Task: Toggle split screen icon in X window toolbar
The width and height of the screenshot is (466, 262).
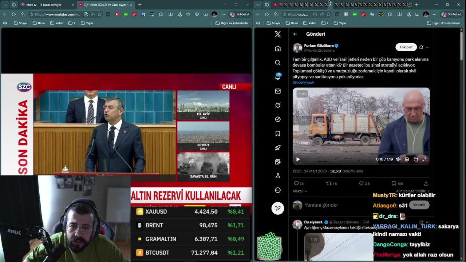Action: 399,14
